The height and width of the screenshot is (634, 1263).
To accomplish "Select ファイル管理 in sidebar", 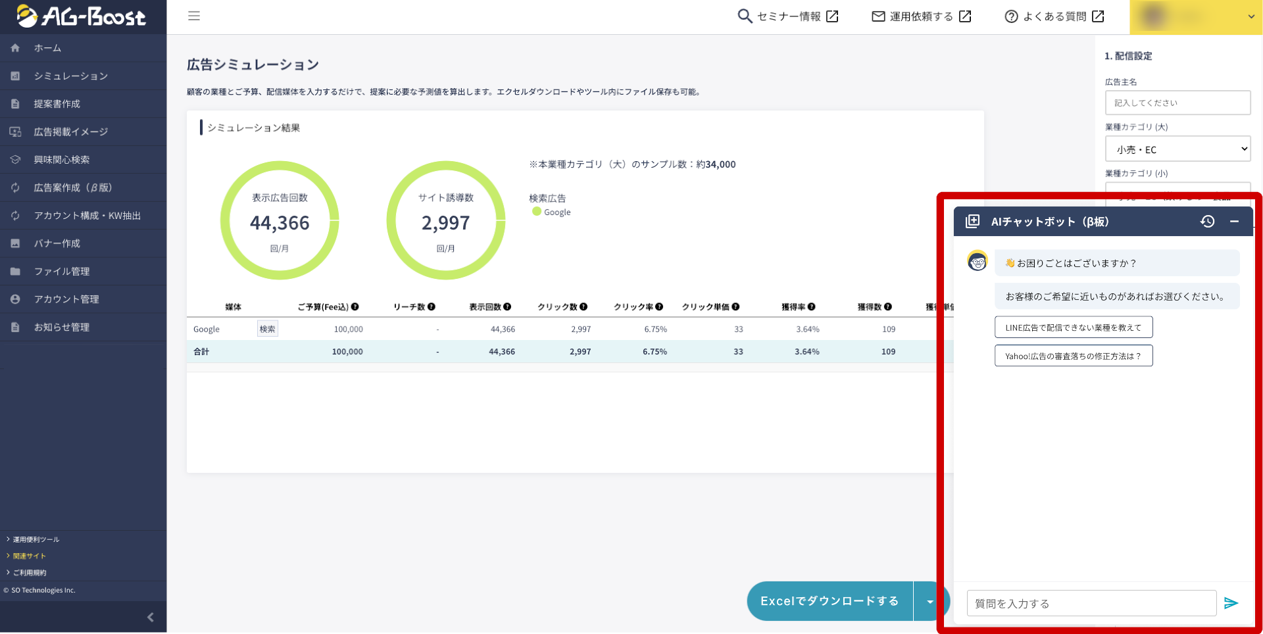I will pos(62,272).
